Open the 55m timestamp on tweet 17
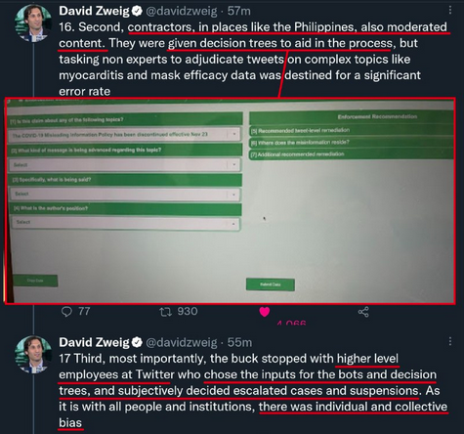The width and height of the screenshot is (464, 434). 239,342
